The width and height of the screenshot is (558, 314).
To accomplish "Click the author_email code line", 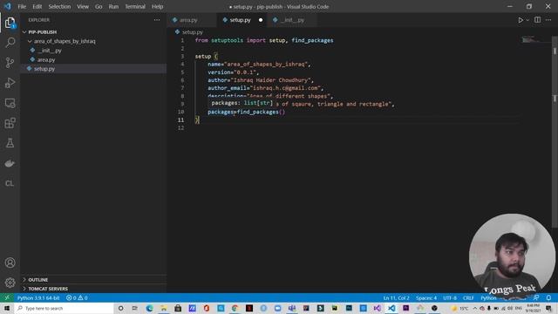I will (265, 88).
